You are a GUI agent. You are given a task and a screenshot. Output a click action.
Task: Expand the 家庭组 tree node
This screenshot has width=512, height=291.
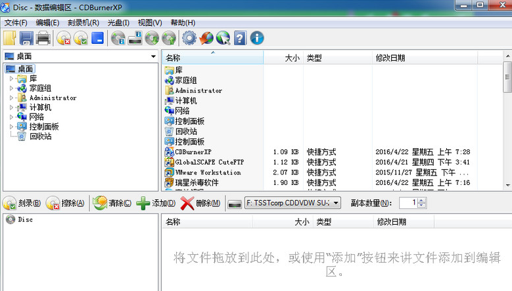(11, 88)
